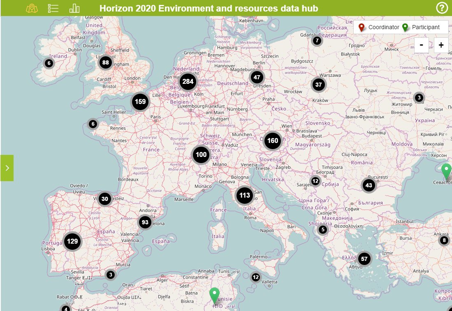Open the map view icon
This screenshot has height=311, width=452.
[x=32, y=8]
